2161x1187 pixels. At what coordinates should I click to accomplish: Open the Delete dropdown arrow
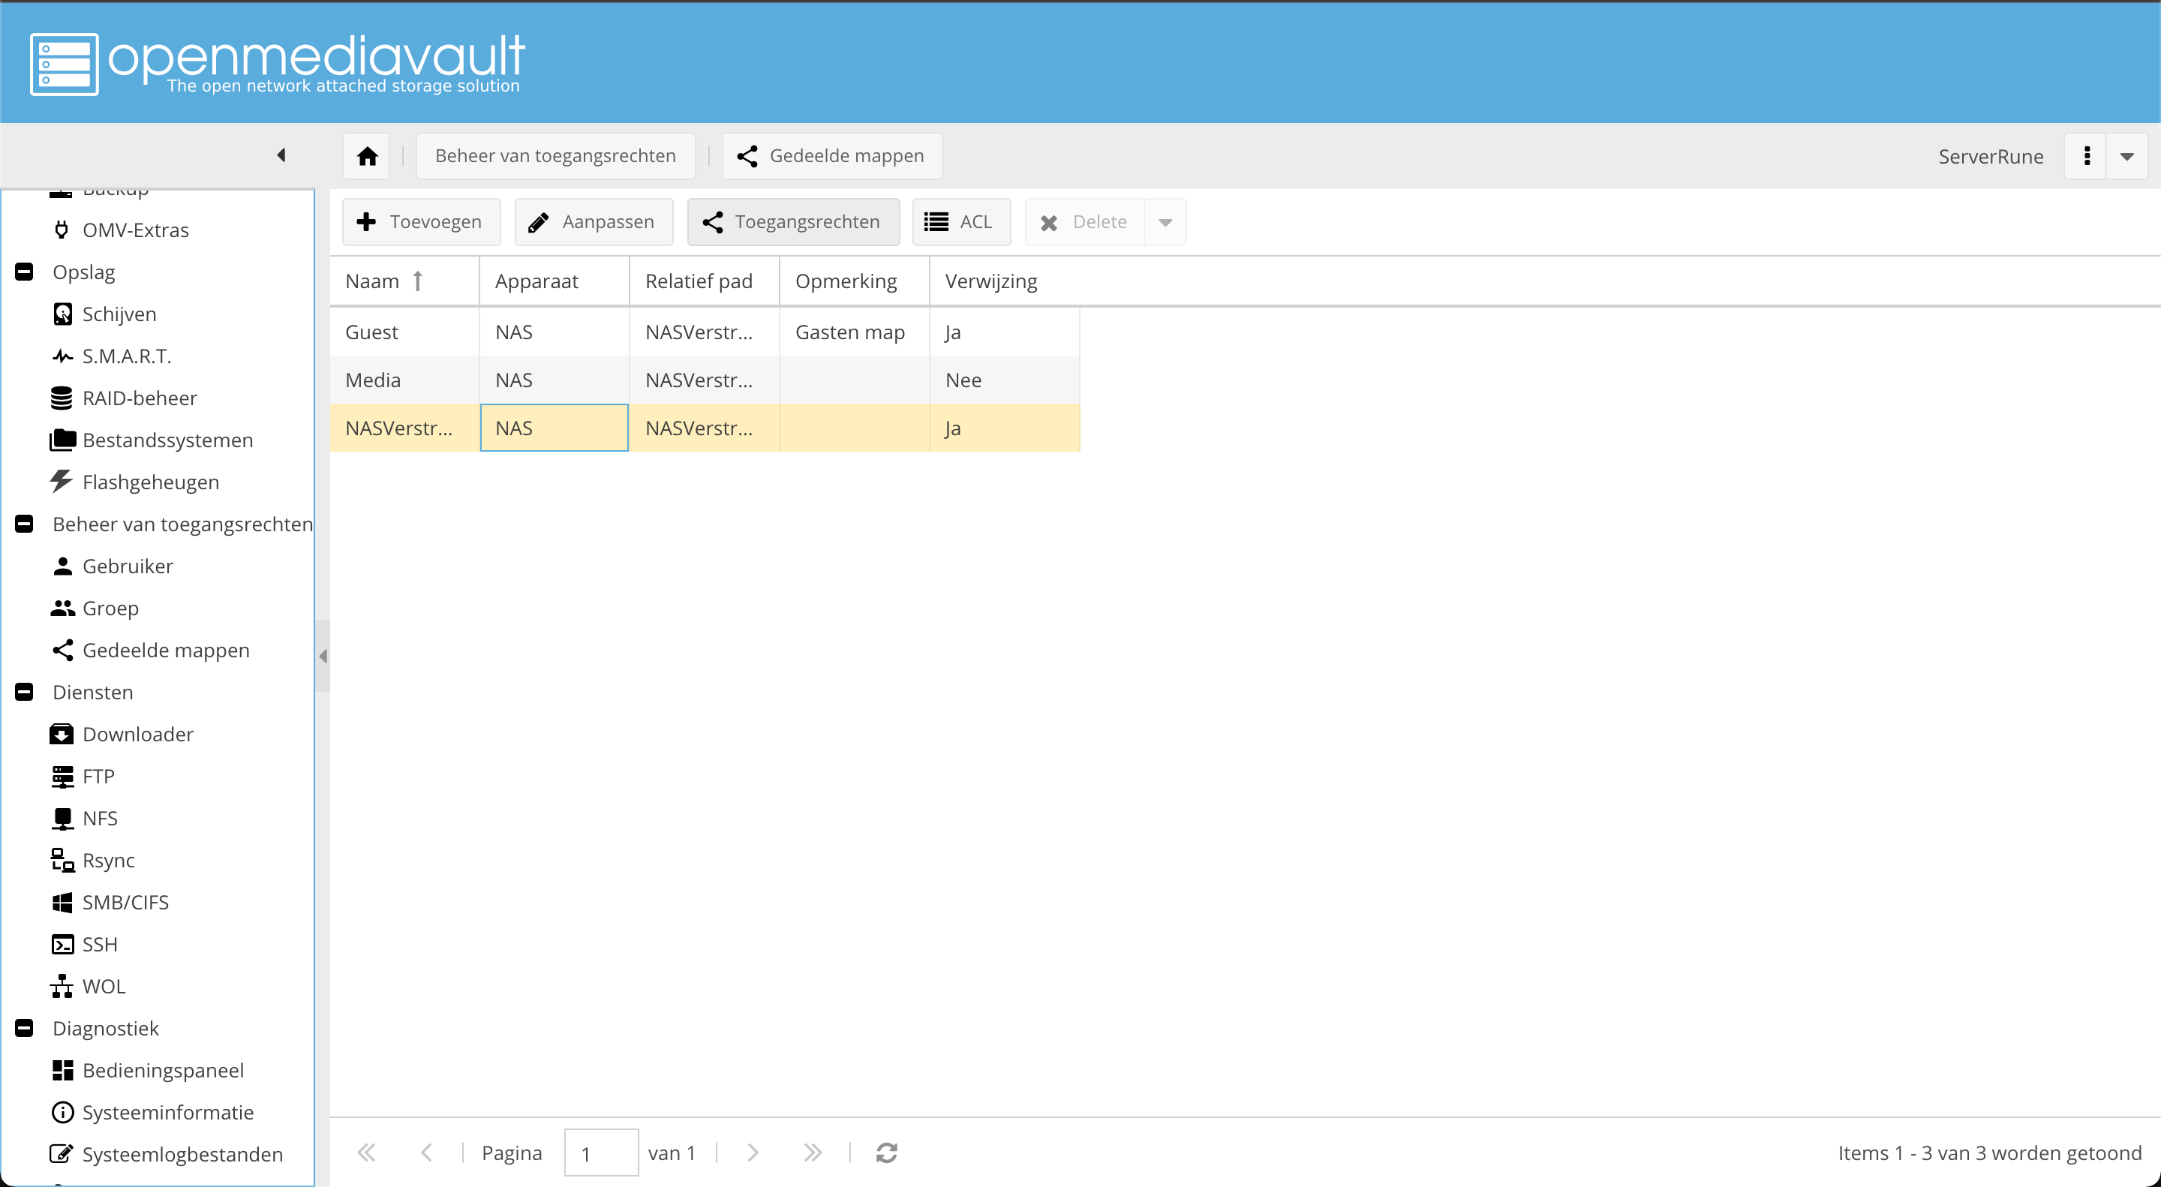[x=1165, y=221]
